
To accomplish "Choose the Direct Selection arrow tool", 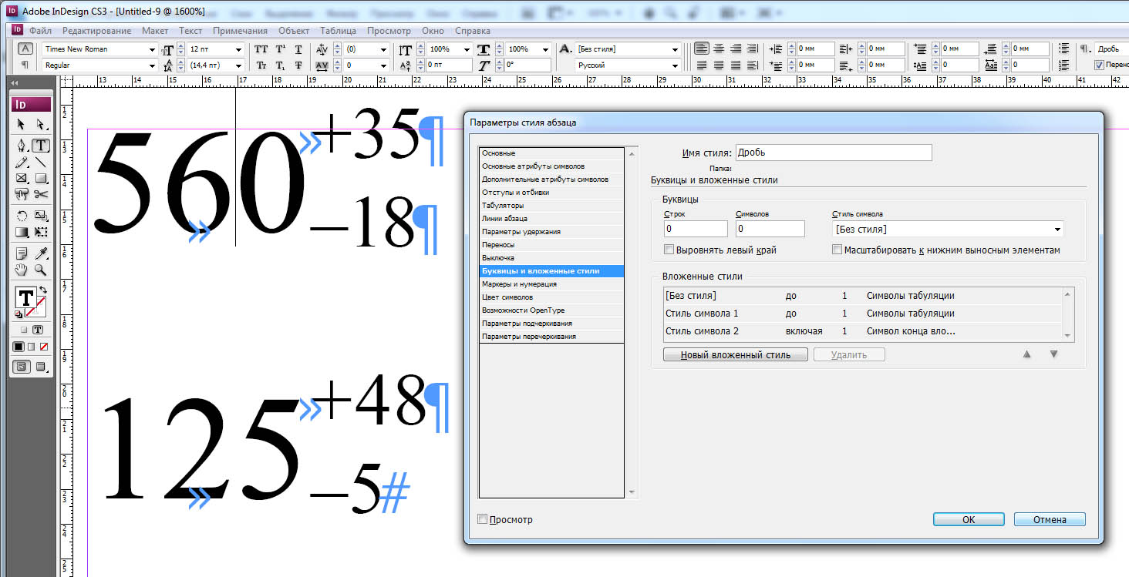I will [41, 124].
